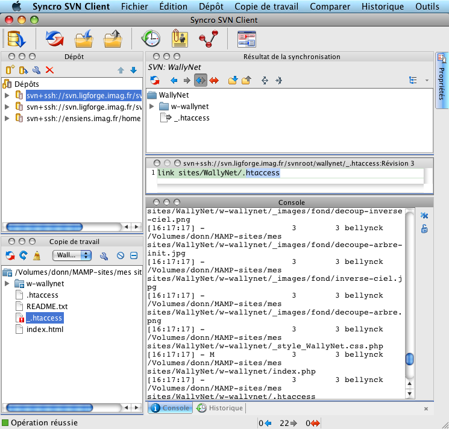449x429 pixels.
Task: Click synchronize icon in the Résultat de la synchronisation toolbar
Action: pos(155,80)
